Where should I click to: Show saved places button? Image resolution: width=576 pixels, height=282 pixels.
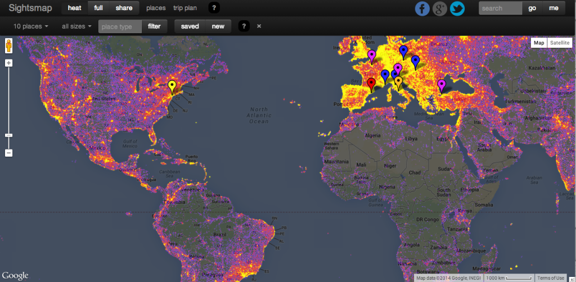pyautogui.click(x=190, y=26)
